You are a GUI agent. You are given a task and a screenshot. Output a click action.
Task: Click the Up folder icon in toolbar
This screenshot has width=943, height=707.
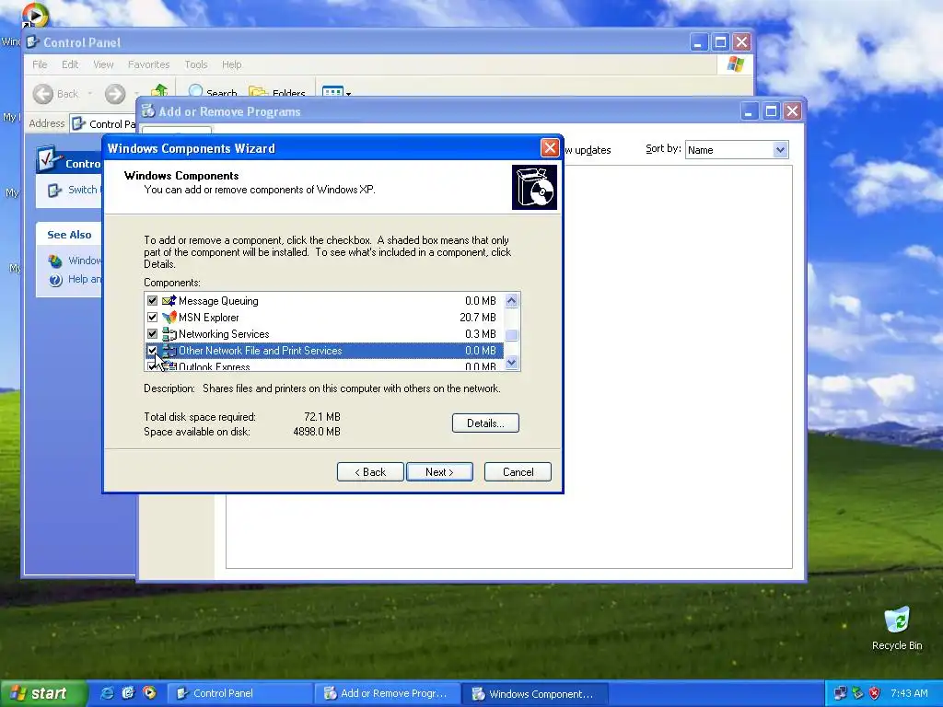159,91
